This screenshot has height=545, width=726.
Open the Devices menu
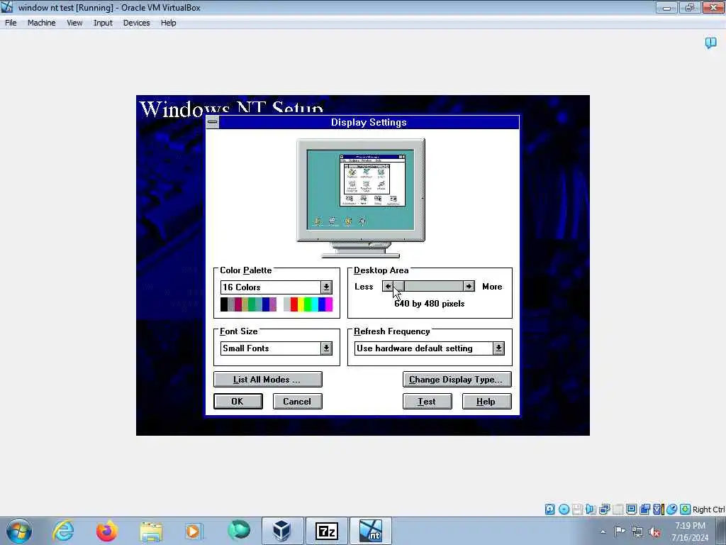coord(137,23)
